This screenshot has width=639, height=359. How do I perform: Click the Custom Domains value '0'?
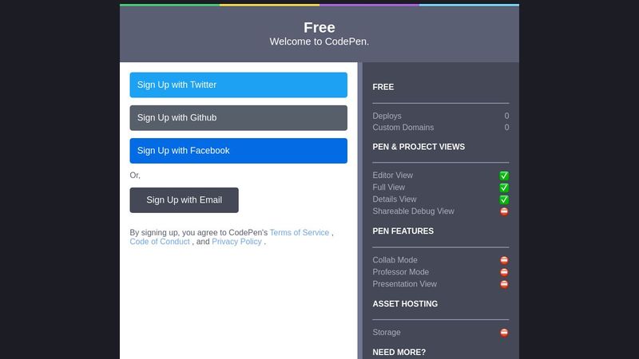click(x=506, y=128)
